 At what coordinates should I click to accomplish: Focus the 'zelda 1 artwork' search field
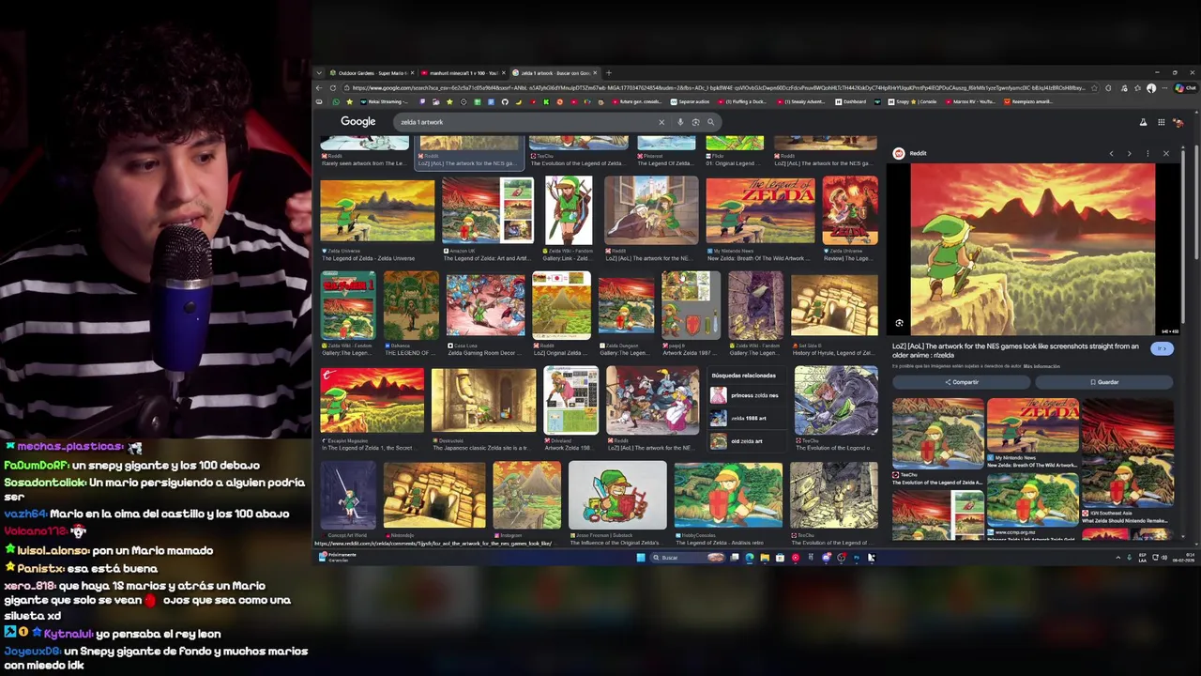525,122
